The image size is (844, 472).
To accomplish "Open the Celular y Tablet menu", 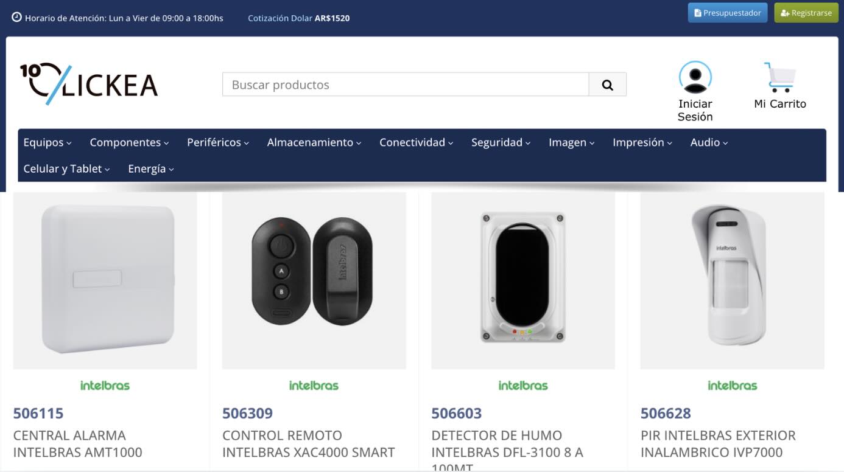I will pos(67,168).
